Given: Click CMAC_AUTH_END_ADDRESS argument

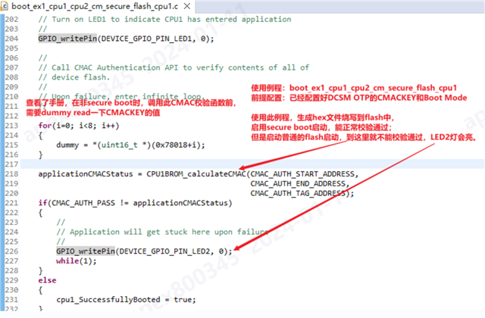Looking at the screenshot, I should coord(298,183).
